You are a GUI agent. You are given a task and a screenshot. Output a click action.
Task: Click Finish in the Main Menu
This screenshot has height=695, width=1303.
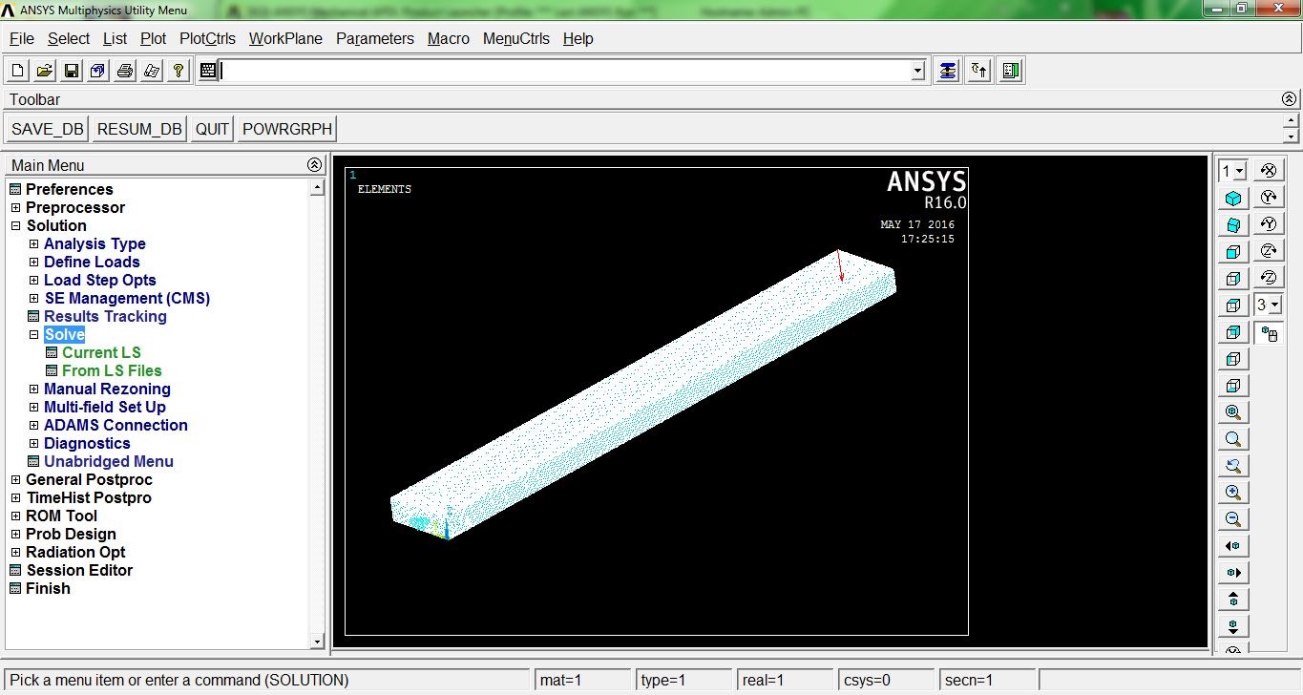tap(48, 588)
